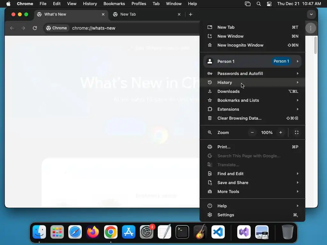Switch to the New Tab tab
327x245 pixels.
click(x=147, y=14)
